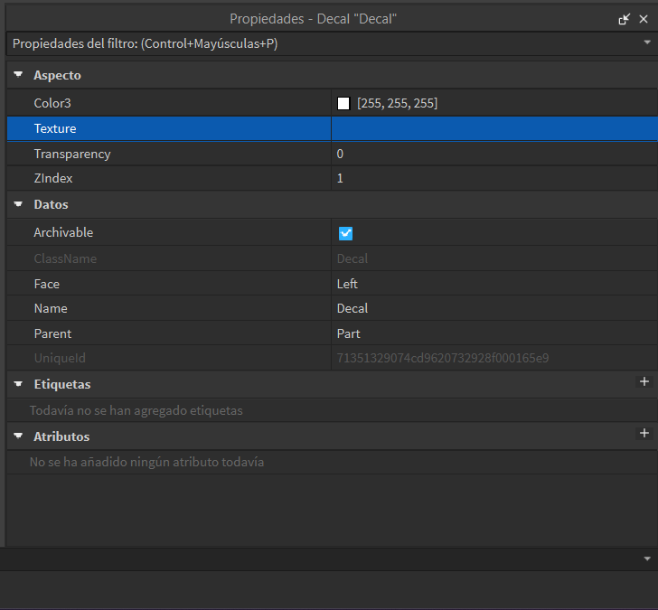Collapse the Aspecto section
The image size is (658, 610).
point(18,76)
